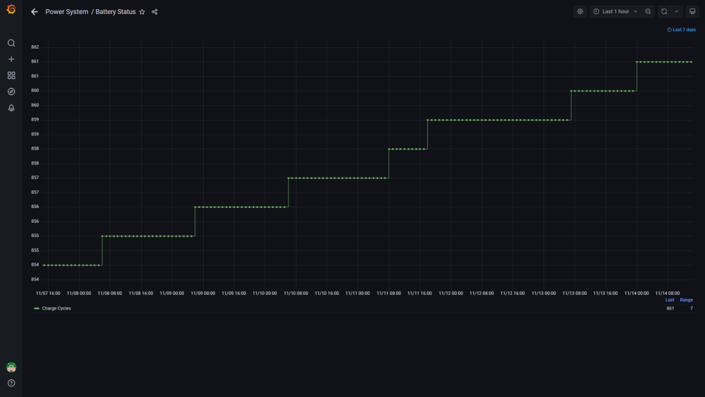Click the 11/09 00:00 x-axis label
705x397 pixels.
point(172,293)
